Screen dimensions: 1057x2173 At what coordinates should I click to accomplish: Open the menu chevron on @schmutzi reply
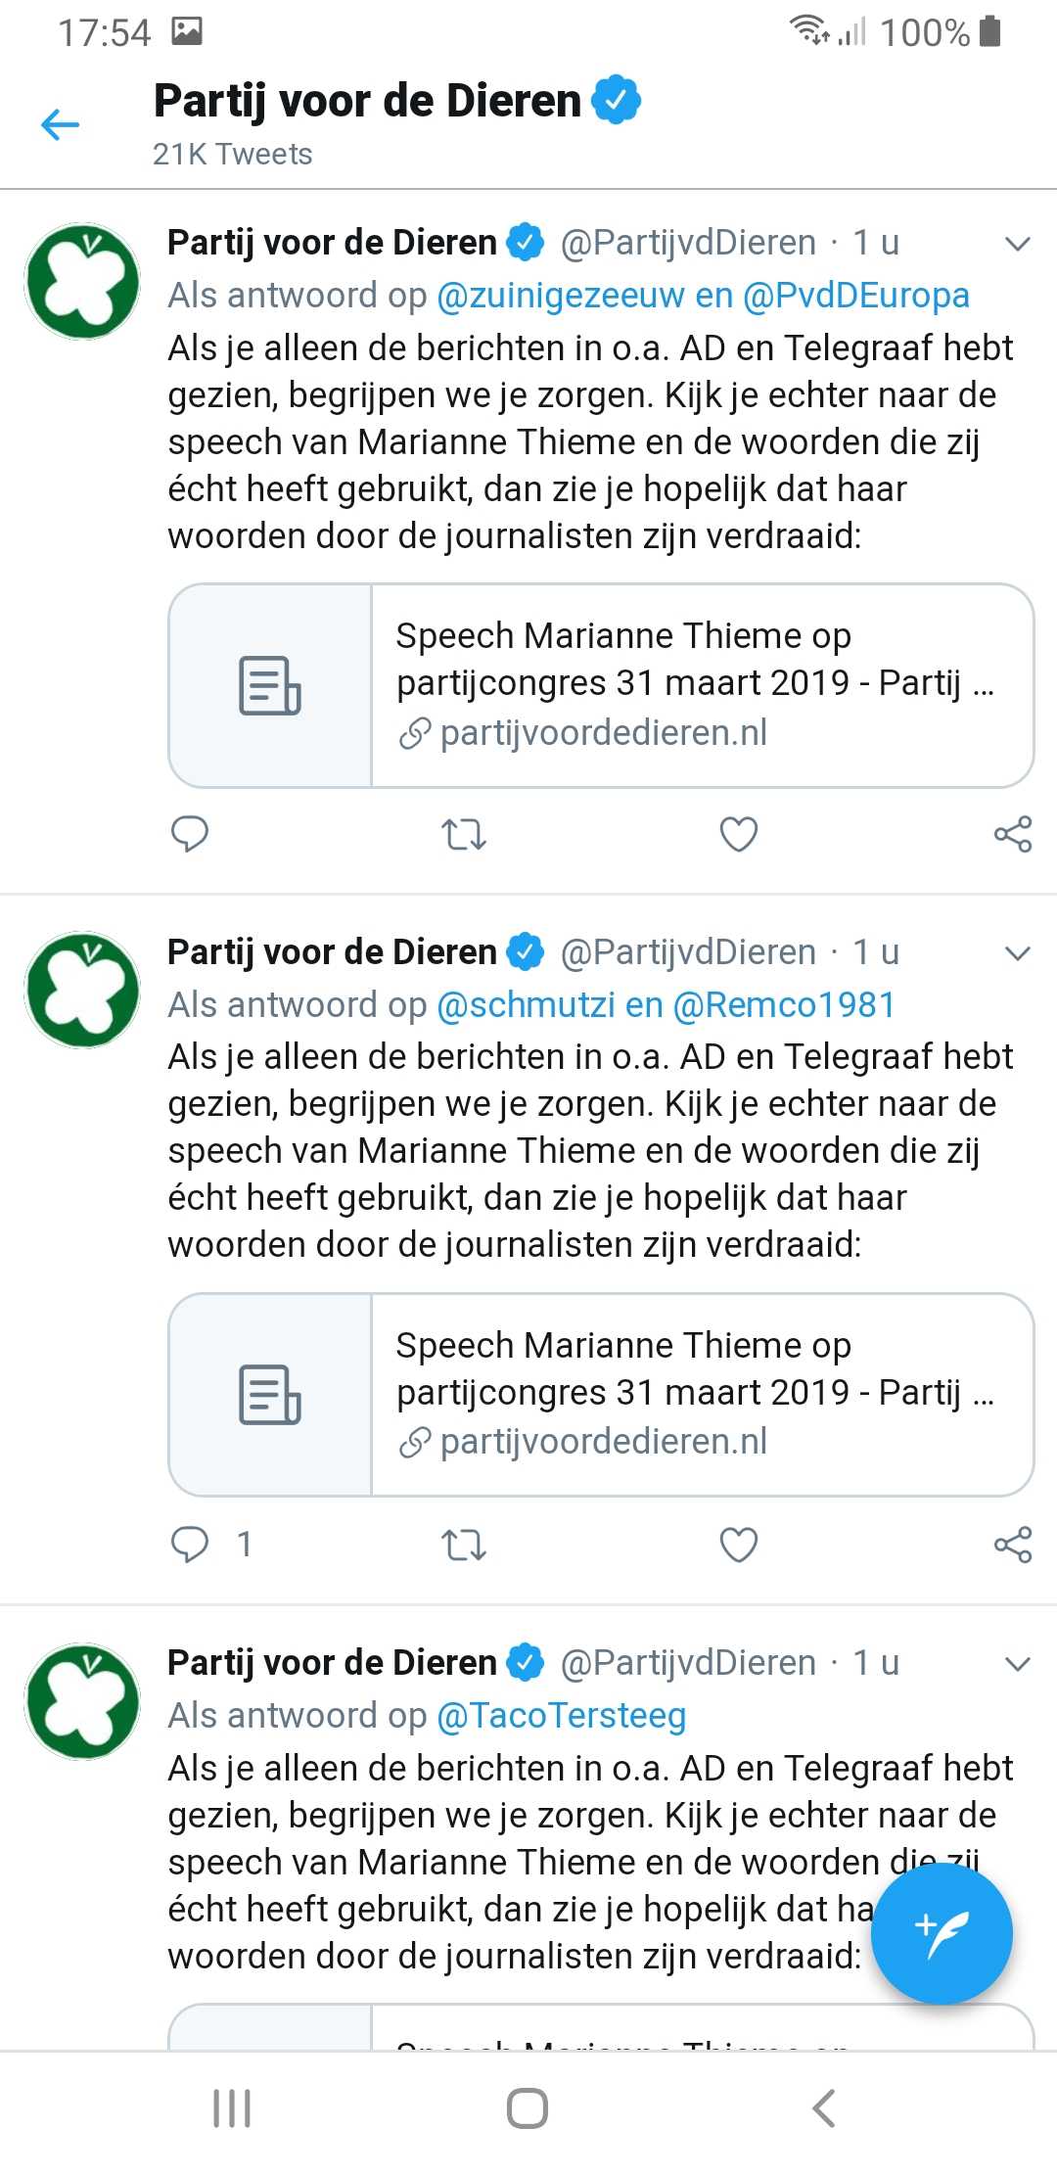coord(1018,953)
